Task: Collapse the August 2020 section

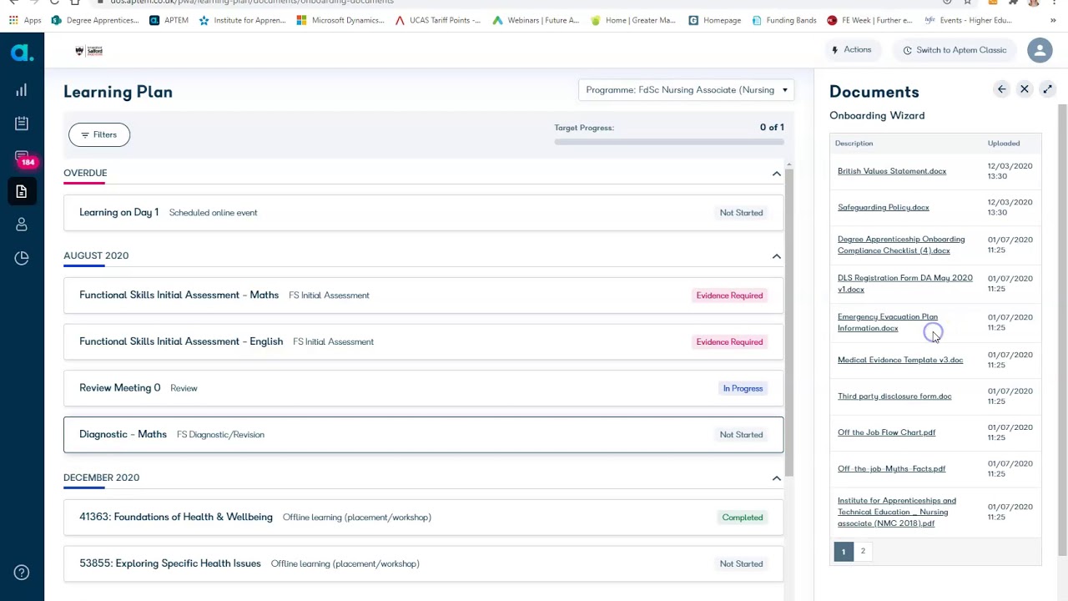Action: pyautogui.click(x=776, y=256)
